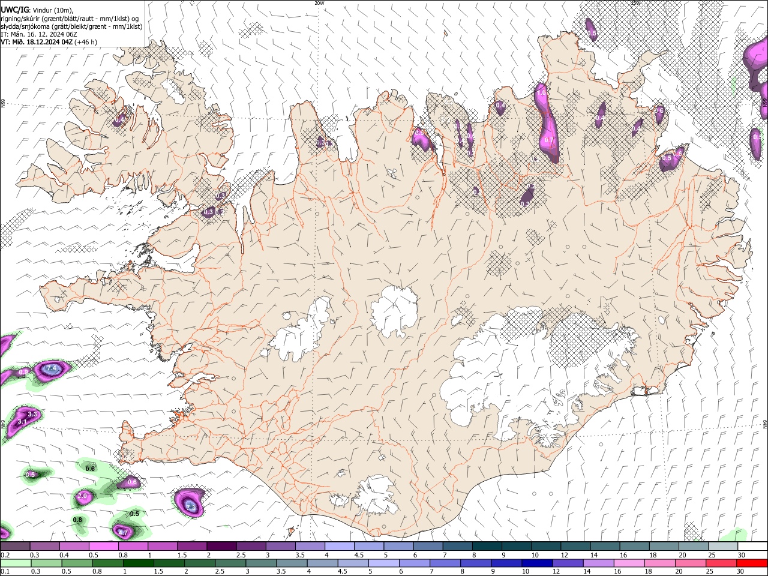The height and width of the screenshot is (576, 768).
Task: Select the '15W' longitude label at top
Action: tap(635, 2)
